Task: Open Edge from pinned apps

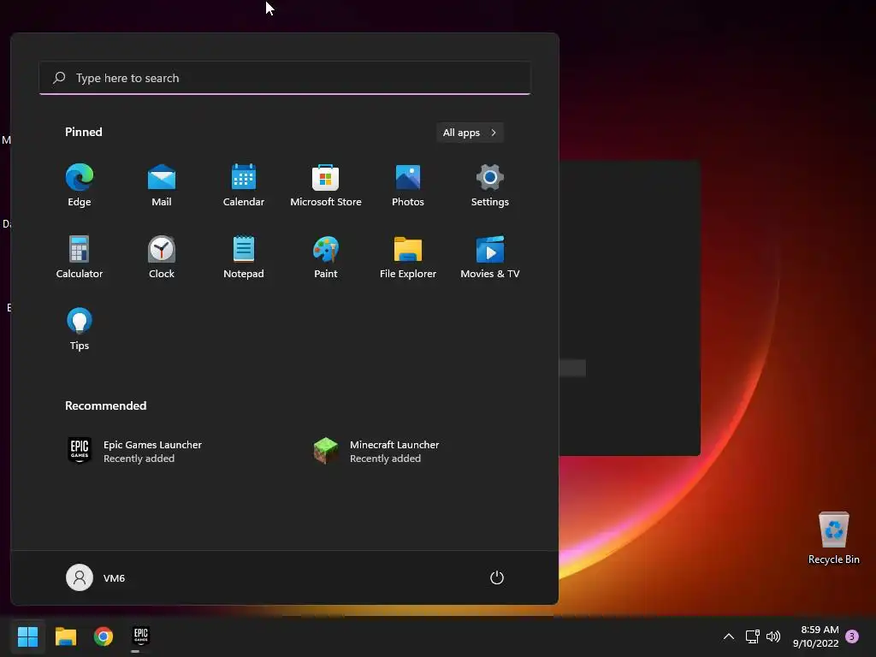Action: coord(80,186)
